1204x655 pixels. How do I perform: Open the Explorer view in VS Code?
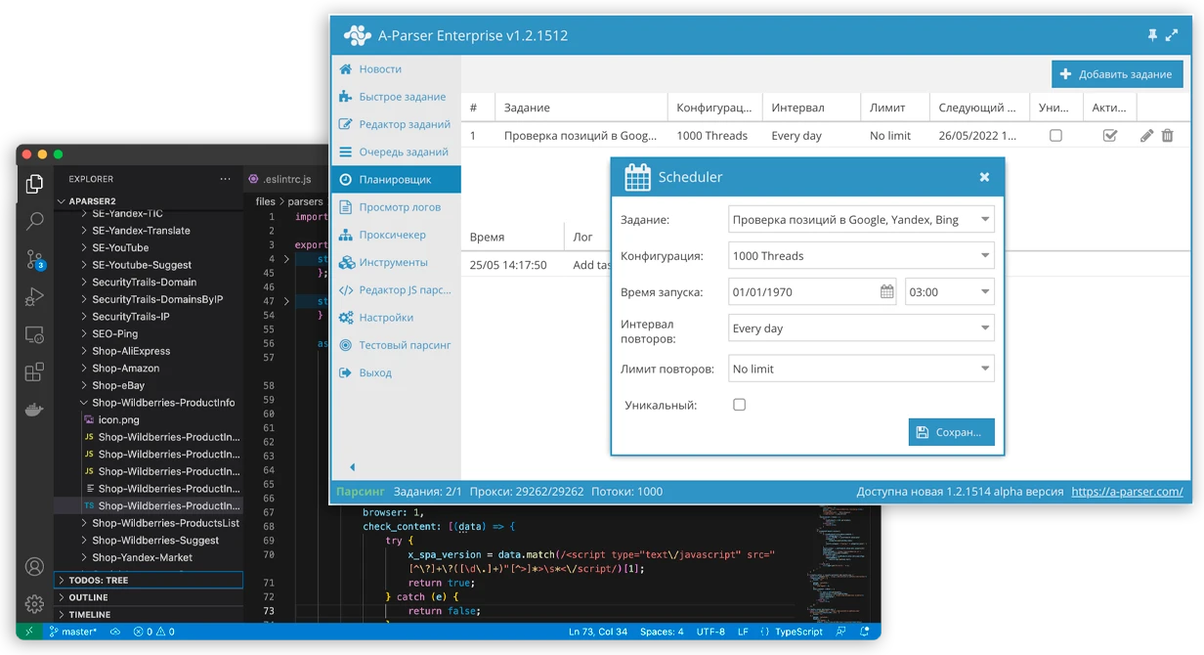click(x=34, y=183)
